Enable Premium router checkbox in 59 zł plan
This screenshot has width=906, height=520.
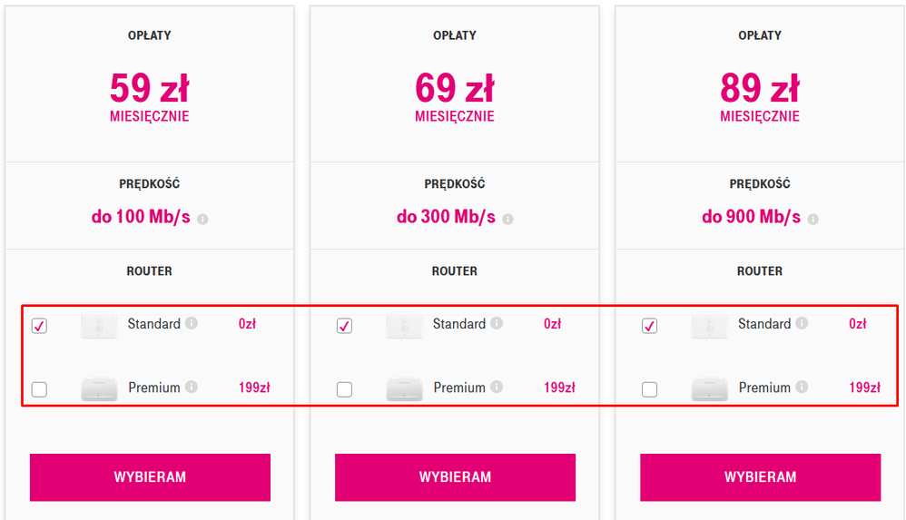pos(39,389)
